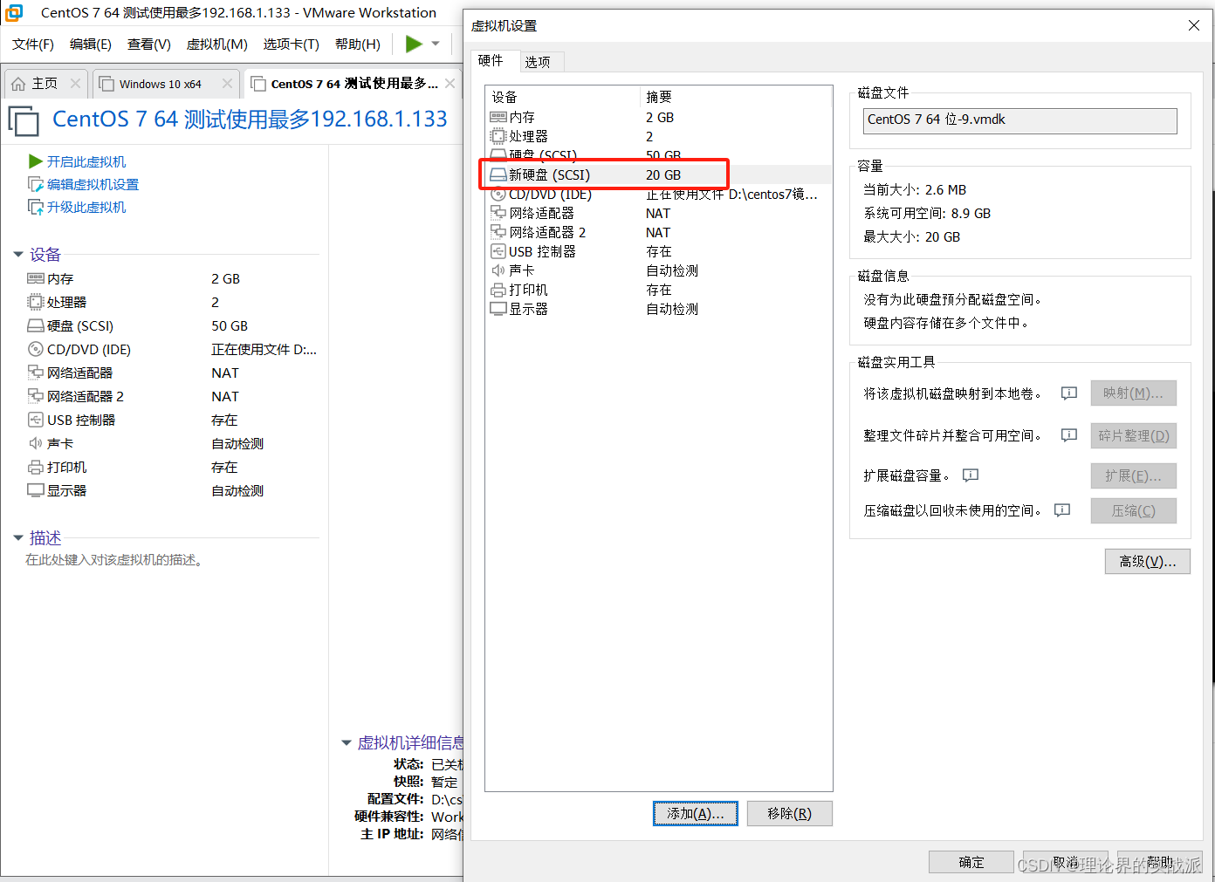Collapse the 设备 section in main window

pos(18,255)
